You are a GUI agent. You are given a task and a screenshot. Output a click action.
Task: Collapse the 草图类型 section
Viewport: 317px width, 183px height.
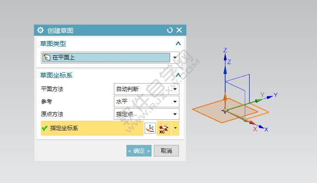pos(178,43)
